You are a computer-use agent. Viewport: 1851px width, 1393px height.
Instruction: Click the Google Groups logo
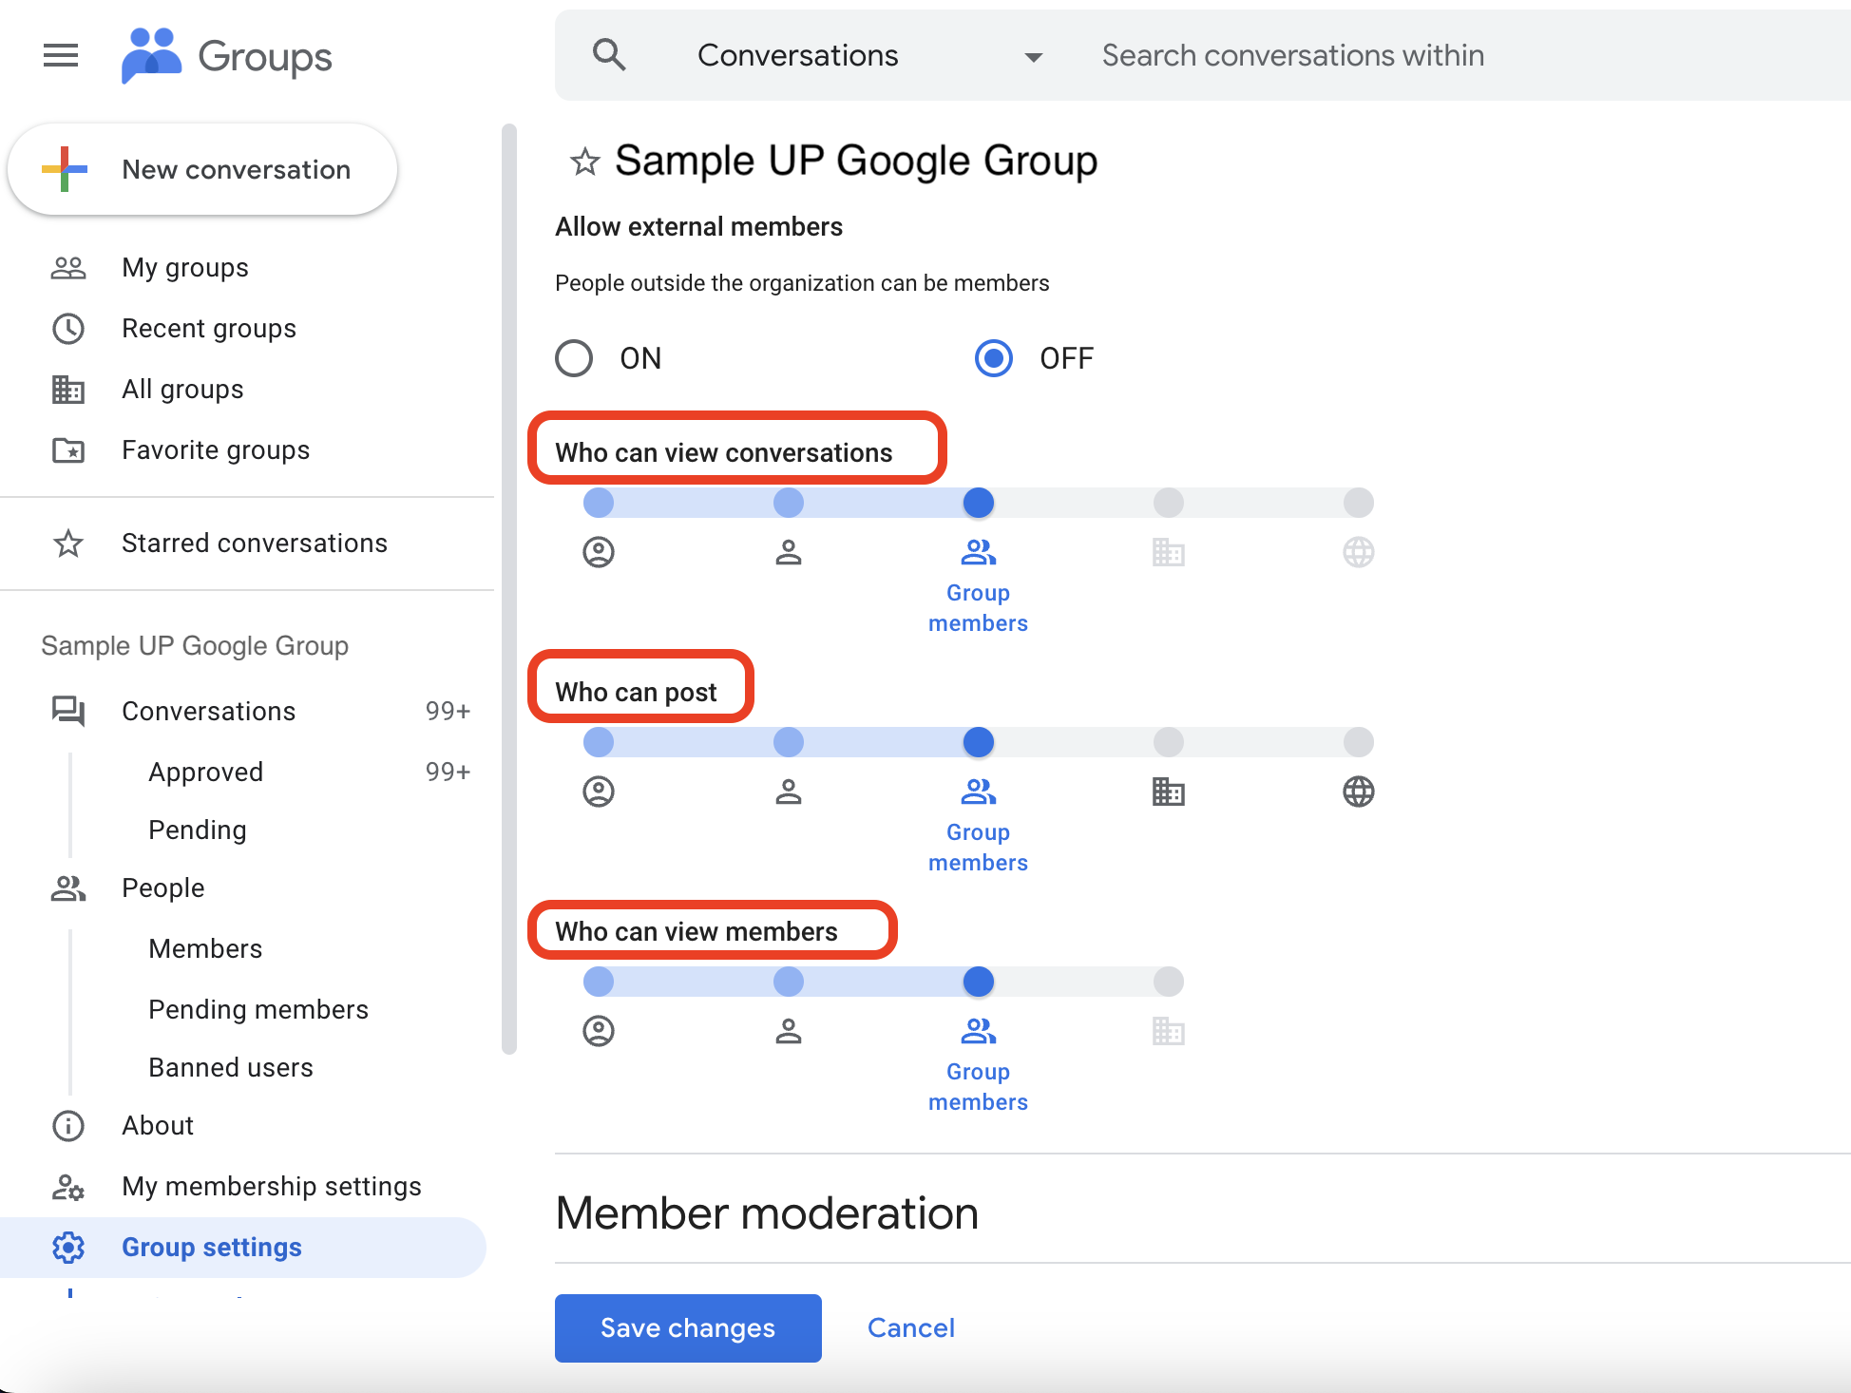[x=227, y=56]
